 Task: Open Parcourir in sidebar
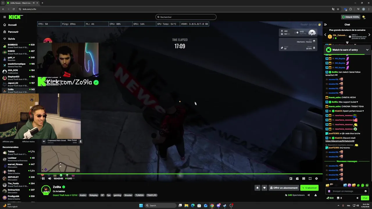(x=13, y=32)
